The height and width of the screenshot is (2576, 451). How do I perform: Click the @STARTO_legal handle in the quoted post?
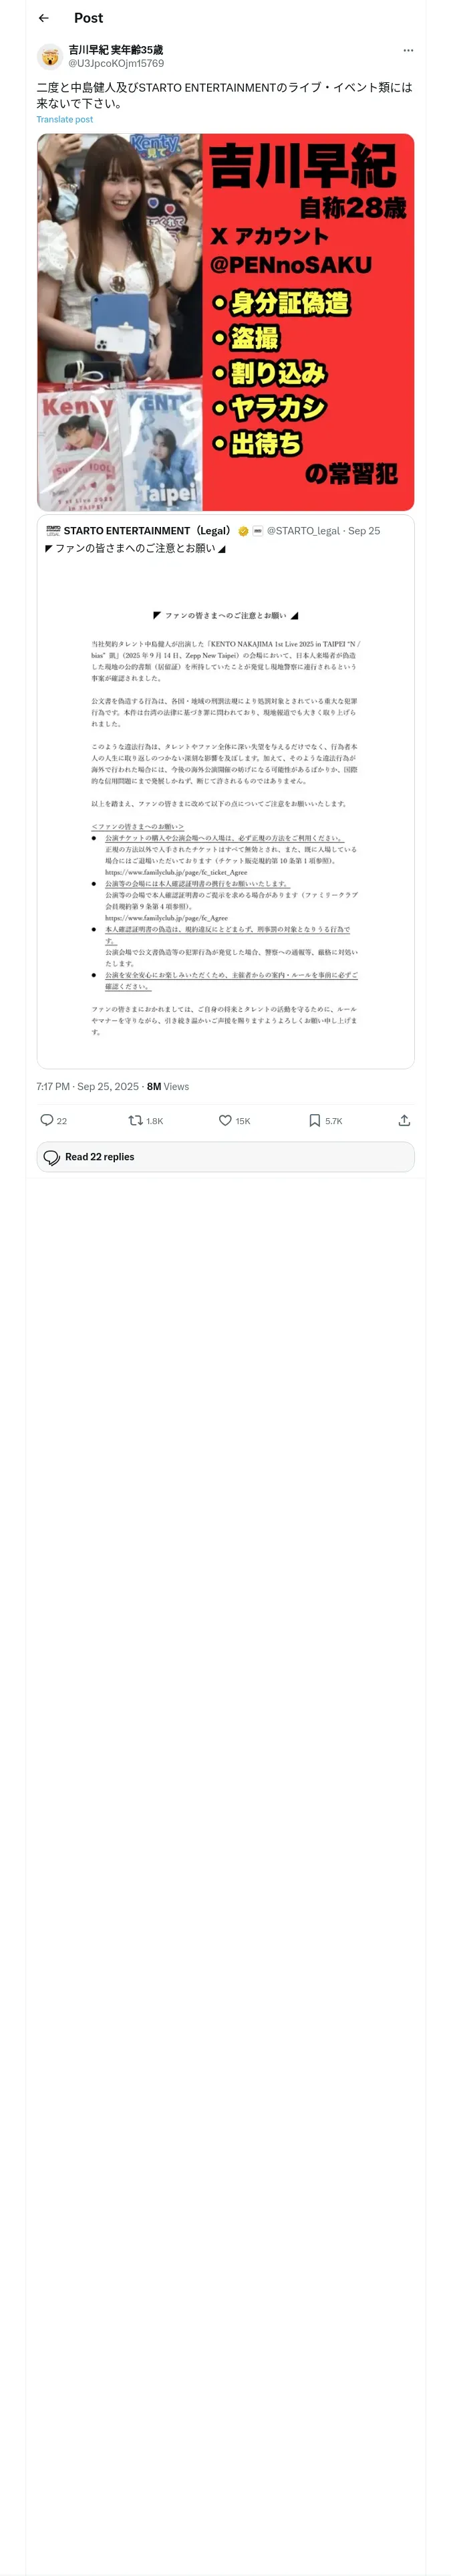[x=303, y=531]
